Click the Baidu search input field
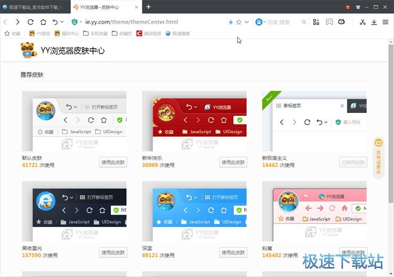Screen dimensions: 394x277 coord(283,22)
